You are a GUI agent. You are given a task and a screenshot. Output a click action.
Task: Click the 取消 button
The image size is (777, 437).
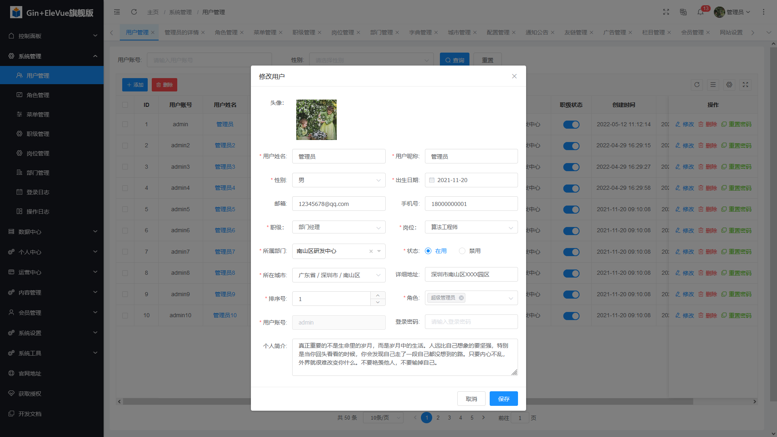471,399
